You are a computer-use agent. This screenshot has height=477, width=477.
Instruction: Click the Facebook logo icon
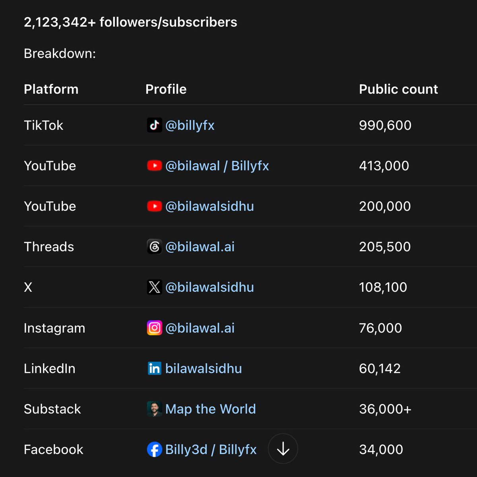154,450
